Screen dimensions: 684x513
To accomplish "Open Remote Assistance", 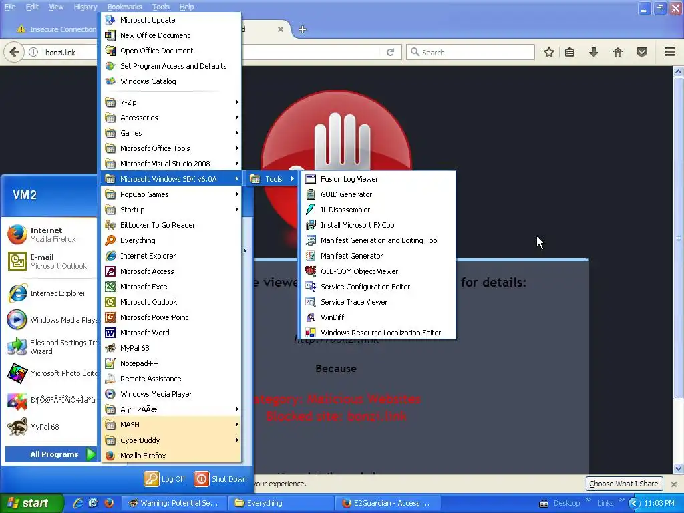I will 171,379.
